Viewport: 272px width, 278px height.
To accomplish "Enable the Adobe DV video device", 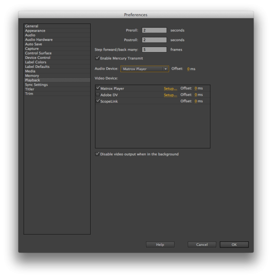I will pos(97,95).
